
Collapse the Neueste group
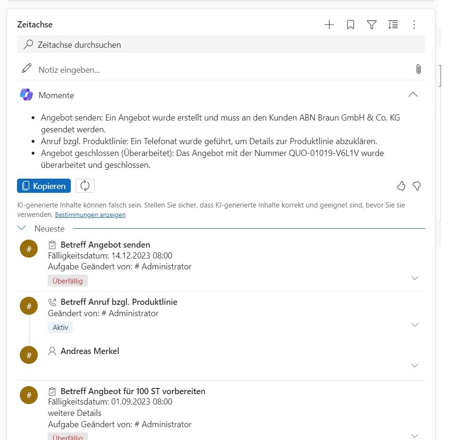pos(22,228)
